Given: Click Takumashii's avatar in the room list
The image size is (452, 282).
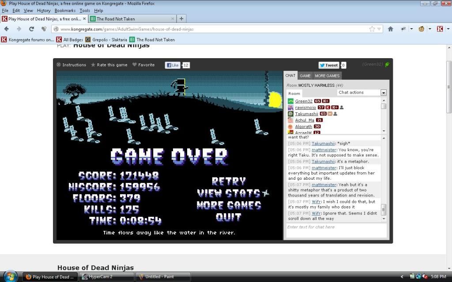Looking at the screenshot, I should tap(290, 114).
